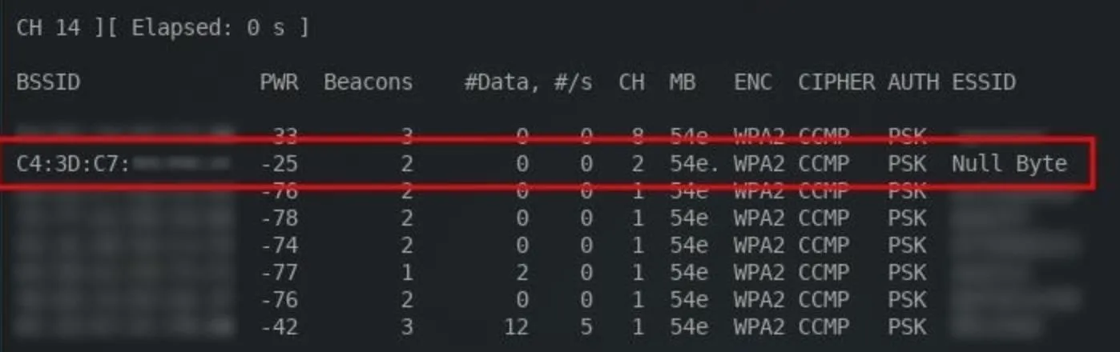Click the Beacons column header
1120x352 pixels.
coord(369,82)
